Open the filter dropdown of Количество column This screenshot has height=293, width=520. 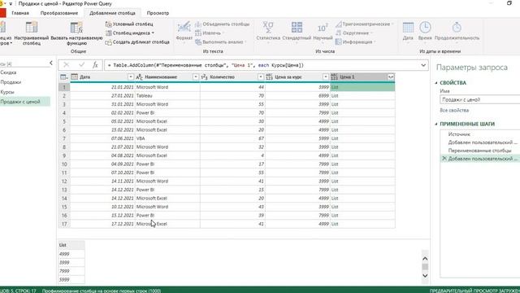(x=260, y=77)
